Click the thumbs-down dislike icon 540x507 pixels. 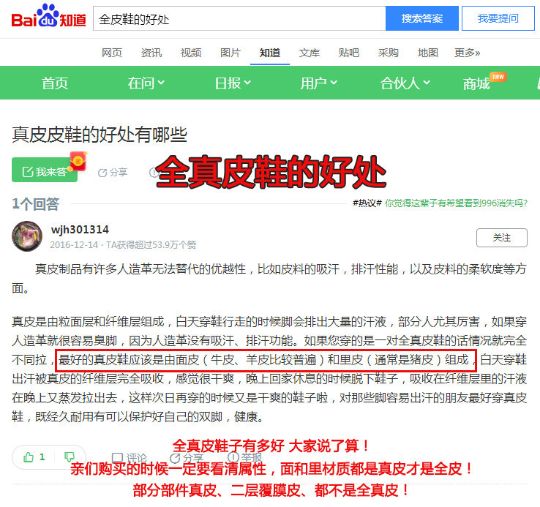coord(70,457)
